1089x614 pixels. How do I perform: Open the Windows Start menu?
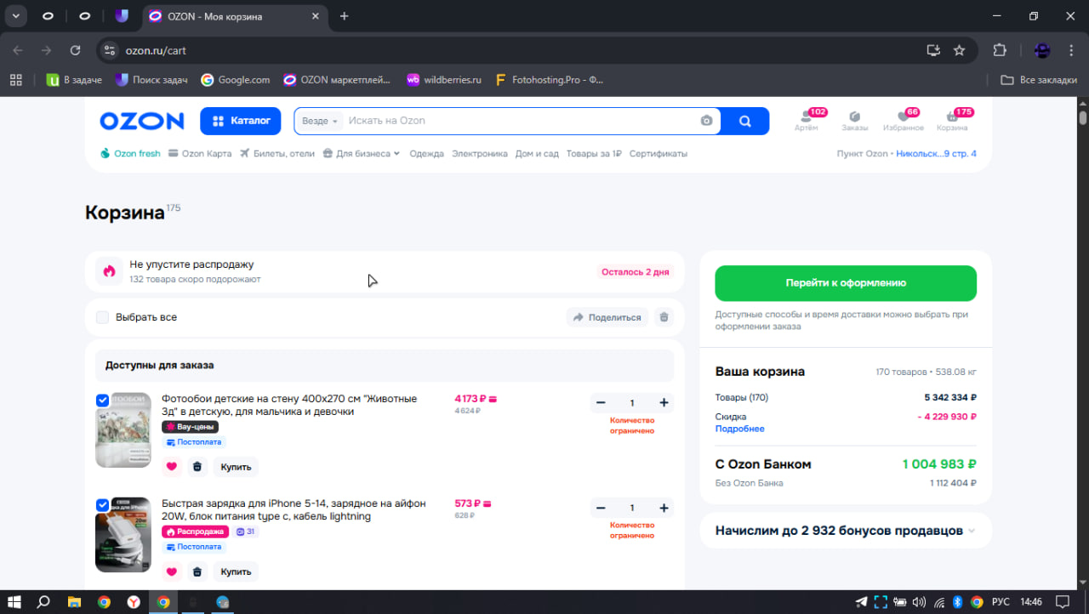tap(15, 602)
